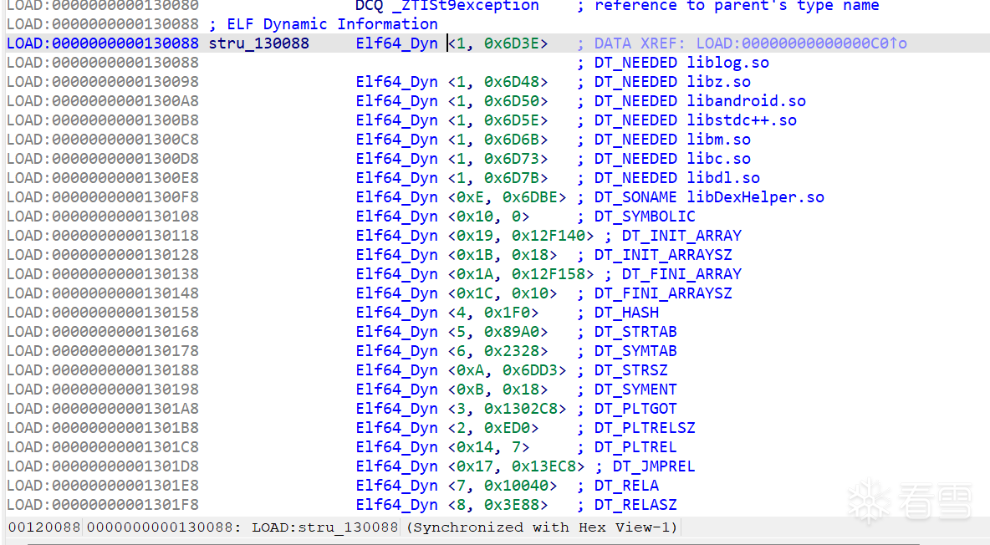
Task: Click the DT_HASH comment
Action: click(x=626, y=313)
